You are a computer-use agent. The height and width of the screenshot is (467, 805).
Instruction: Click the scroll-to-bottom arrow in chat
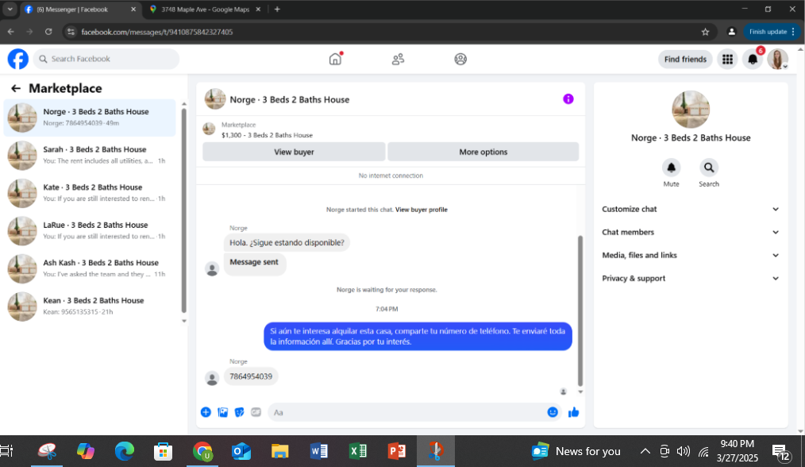pyautogui.click(x=580, y=392)
